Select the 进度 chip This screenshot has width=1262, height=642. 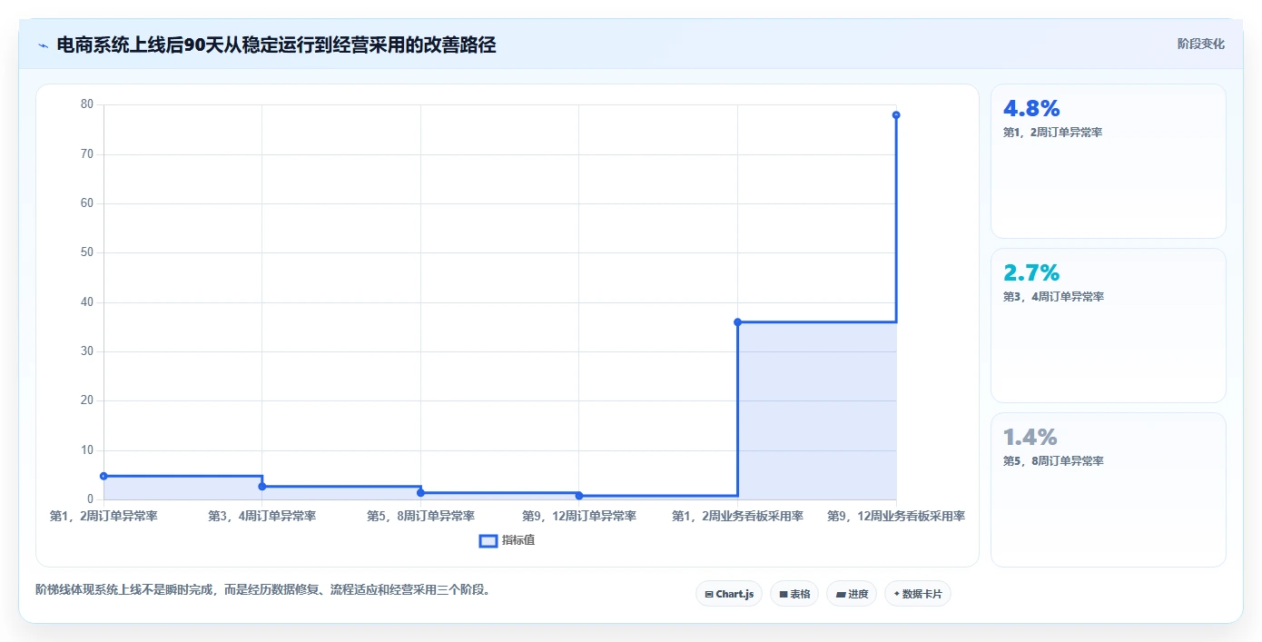852,594
